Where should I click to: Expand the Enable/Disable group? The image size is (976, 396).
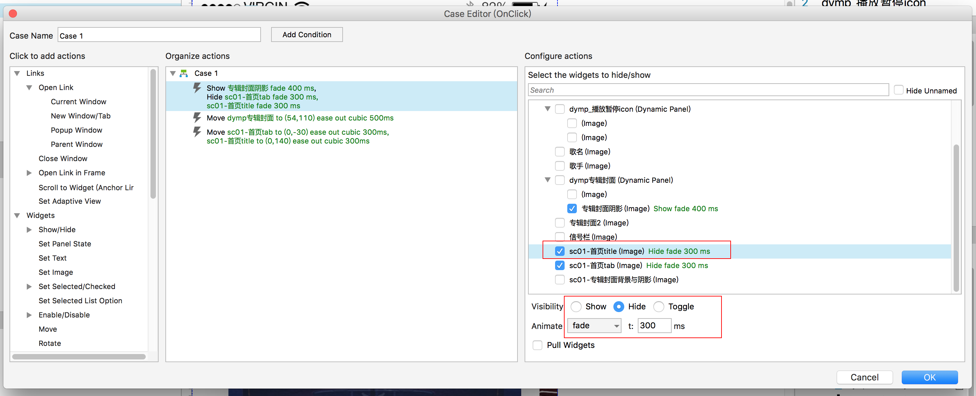tap(29, 315)
